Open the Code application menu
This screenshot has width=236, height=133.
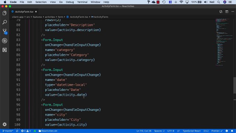click(x=13, y=2)
